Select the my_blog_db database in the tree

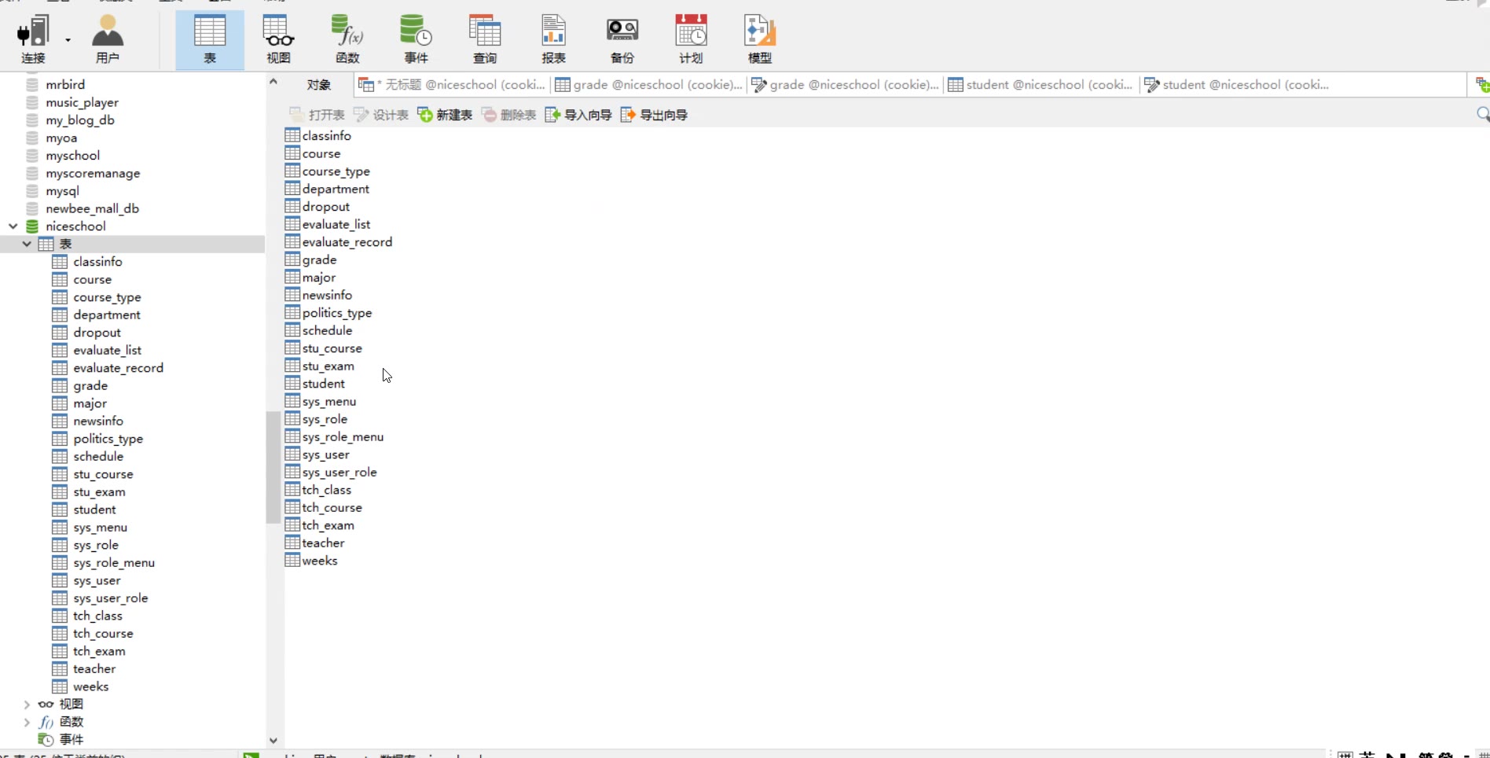(x=80, y=120)
